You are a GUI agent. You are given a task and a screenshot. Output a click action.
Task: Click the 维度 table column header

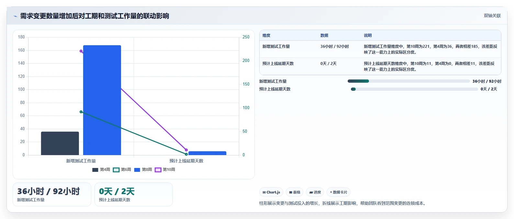[266, 36]
